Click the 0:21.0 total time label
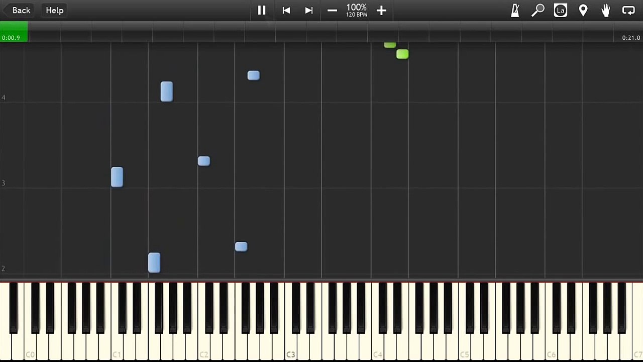Screen dimensions: 643x362 click(631, 38)
